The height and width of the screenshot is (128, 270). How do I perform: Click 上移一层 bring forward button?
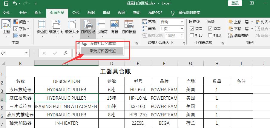239,22
